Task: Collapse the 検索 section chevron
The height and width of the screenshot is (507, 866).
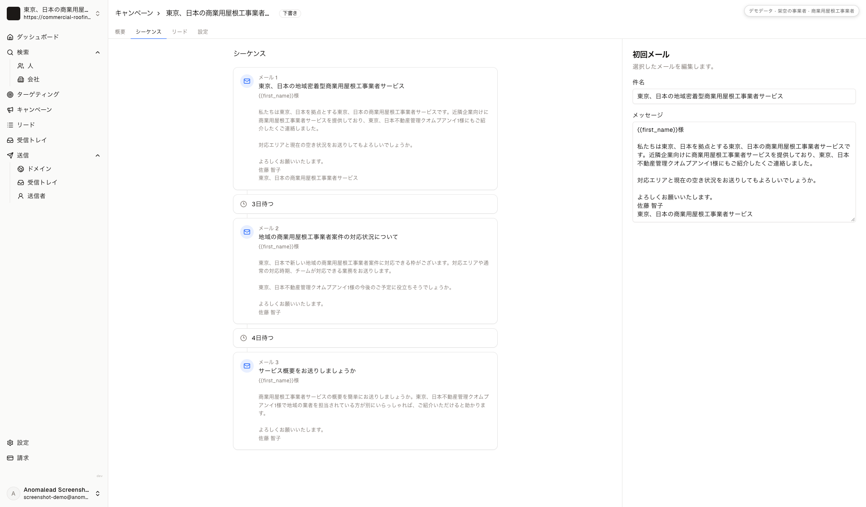Action: 98,52
